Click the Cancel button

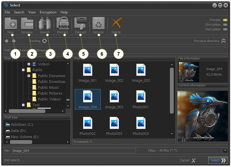point(188,160)
